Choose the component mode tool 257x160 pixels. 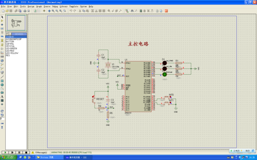[2, 21]
